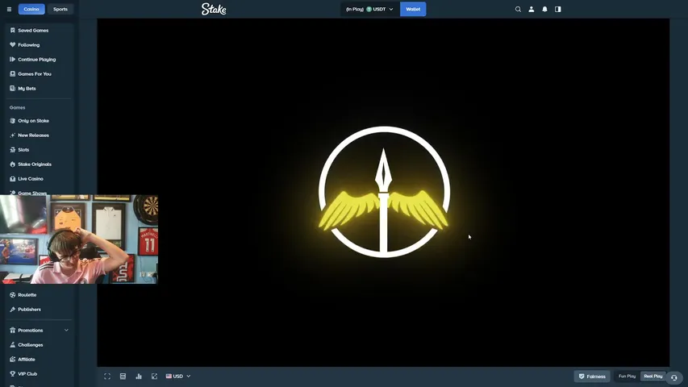Click the New Releases sparkle icon
This screenshot has width=688, height=387.
point(12,135)
